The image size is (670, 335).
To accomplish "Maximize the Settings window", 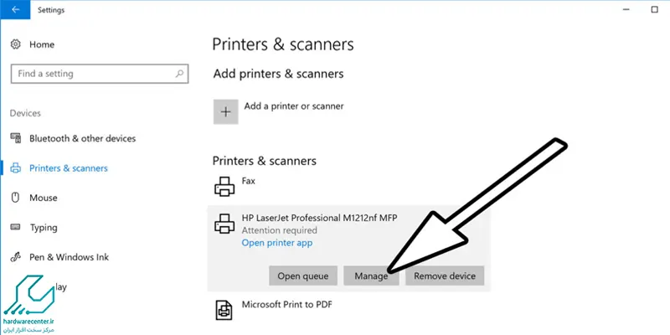I will click(x=654, y=9).
